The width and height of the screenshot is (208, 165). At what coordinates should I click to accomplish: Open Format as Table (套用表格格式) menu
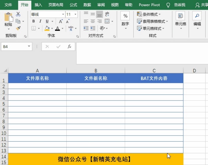click(x=152, y=21)
